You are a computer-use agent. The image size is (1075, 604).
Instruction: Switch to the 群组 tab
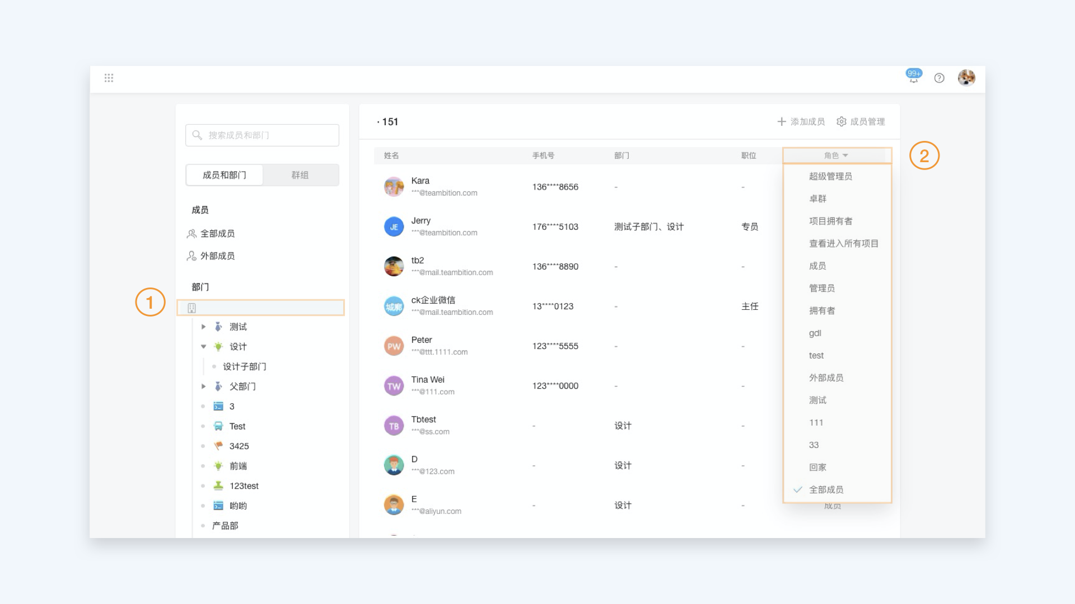click(300, 175)
